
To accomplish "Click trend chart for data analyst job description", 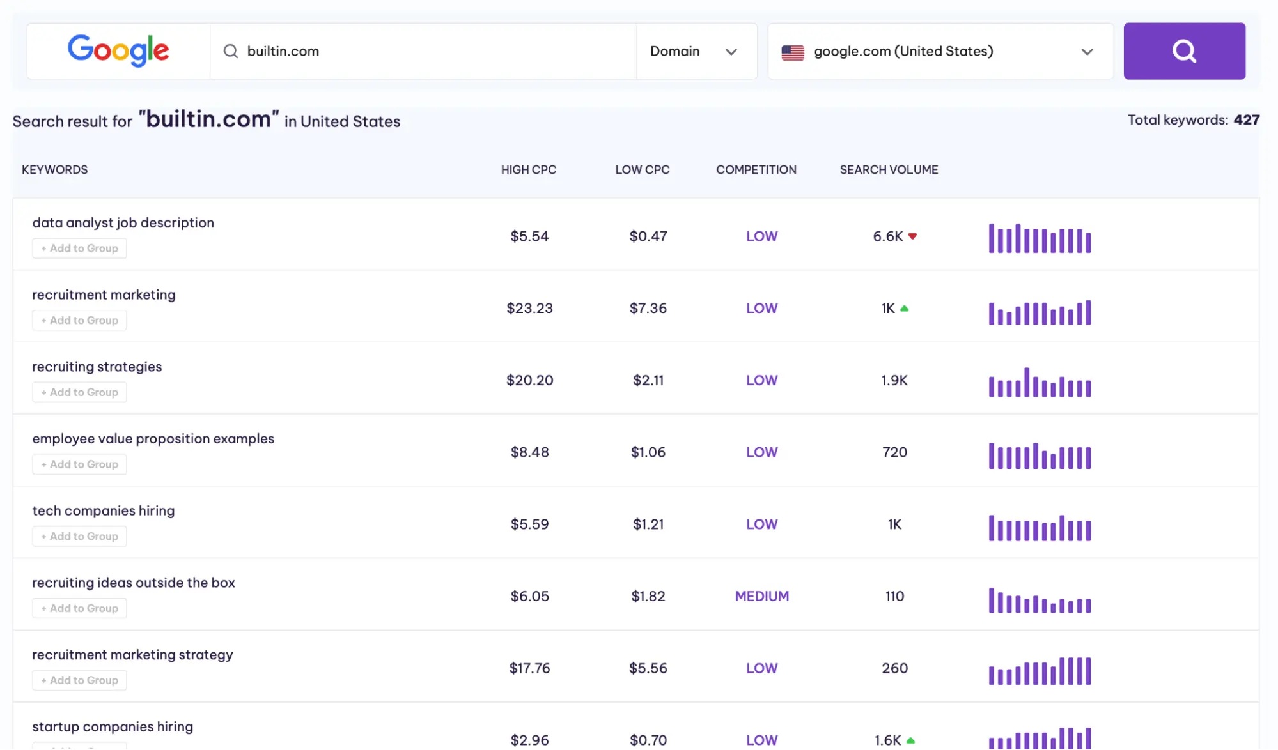I will 1040,238.
